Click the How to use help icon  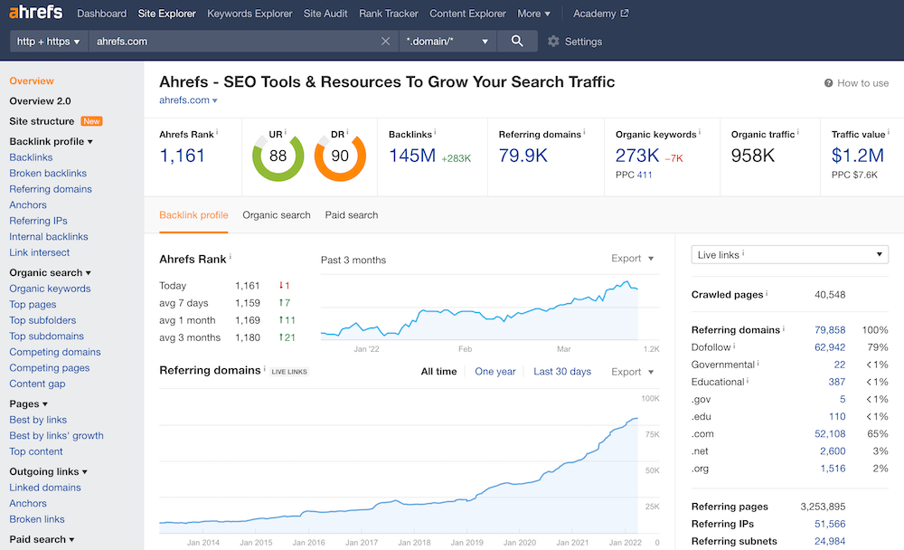pyautogui.click(x=828, y=83)
